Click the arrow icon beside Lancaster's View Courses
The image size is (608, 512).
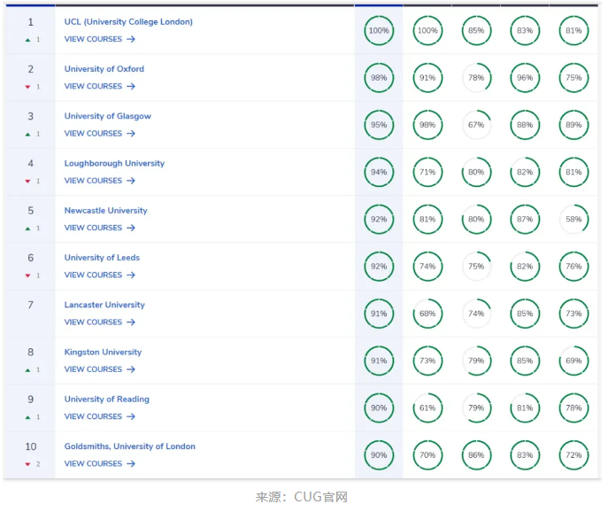(131, 322)
